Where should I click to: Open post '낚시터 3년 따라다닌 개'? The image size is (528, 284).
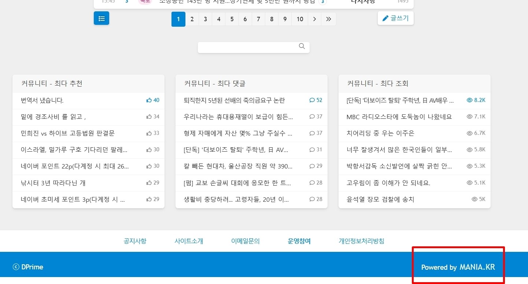(53, 183)
